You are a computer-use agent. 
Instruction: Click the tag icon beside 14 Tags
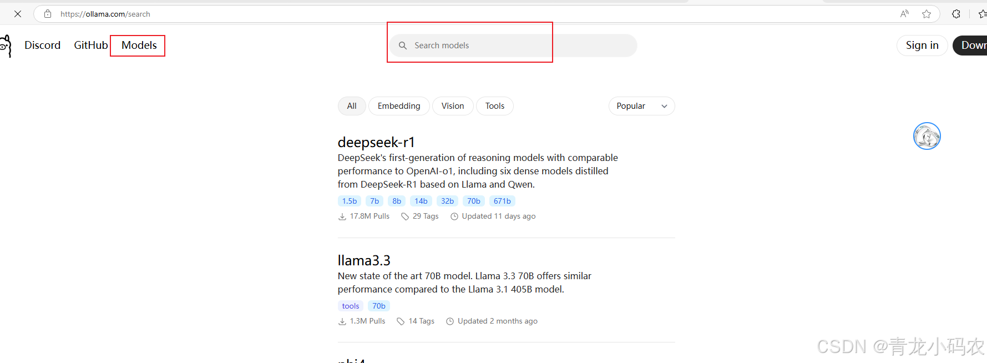[x=401, y=321]
